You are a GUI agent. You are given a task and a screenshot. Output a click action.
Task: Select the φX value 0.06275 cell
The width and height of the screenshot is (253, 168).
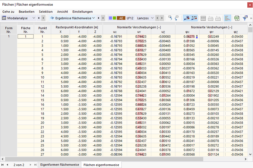point(187,37)
